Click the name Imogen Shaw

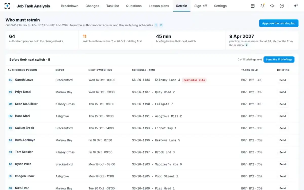[25, 176]
